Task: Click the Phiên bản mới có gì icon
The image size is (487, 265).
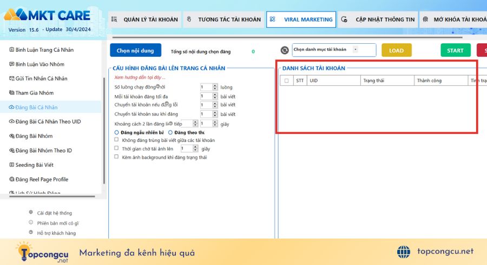Action: point(31,222)
